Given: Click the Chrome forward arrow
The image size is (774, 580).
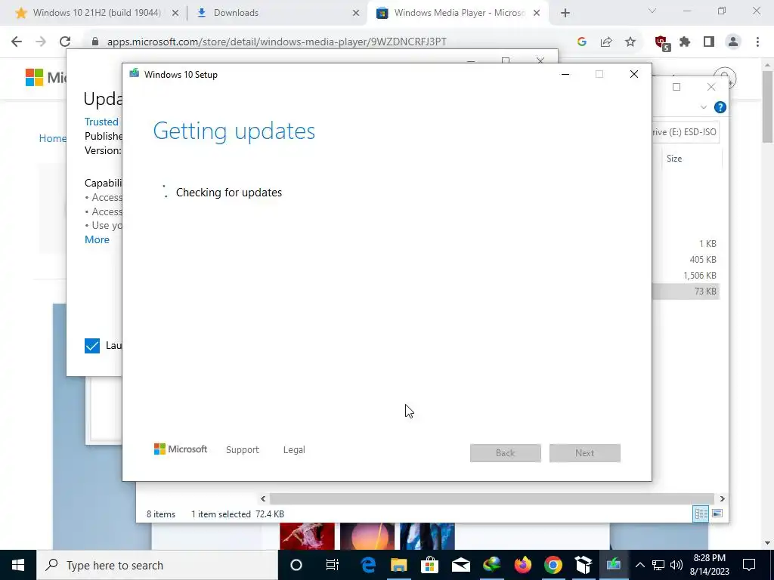Looking at the screenshot, I should 41,42.
